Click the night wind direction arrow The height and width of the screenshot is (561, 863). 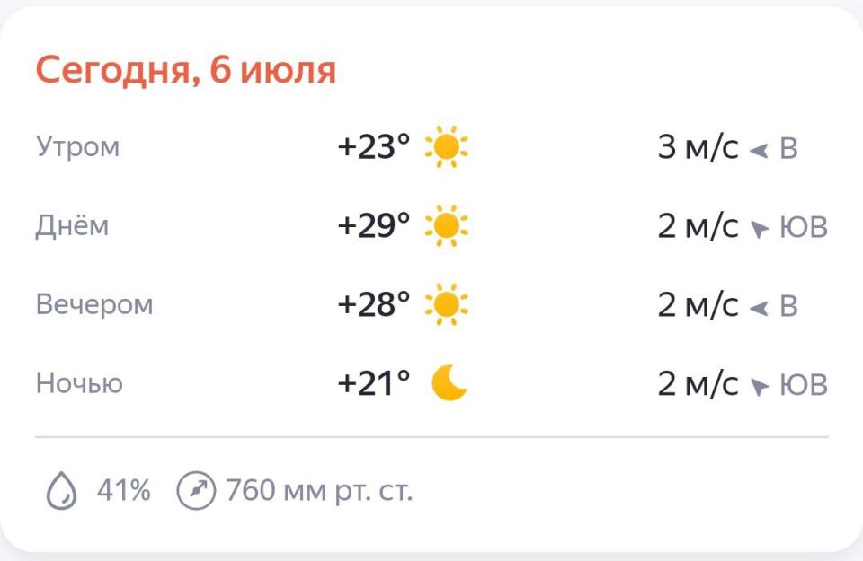click(760, 388)
